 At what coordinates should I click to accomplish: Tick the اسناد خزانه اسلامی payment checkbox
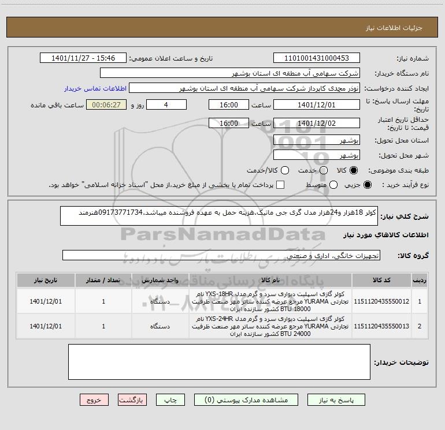pyautogui.click(x=280, y=185)
